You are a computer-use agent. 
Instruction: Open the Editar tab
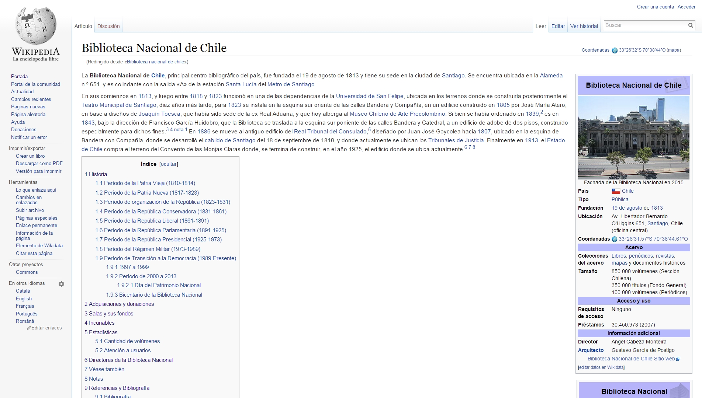coord(558,26)
